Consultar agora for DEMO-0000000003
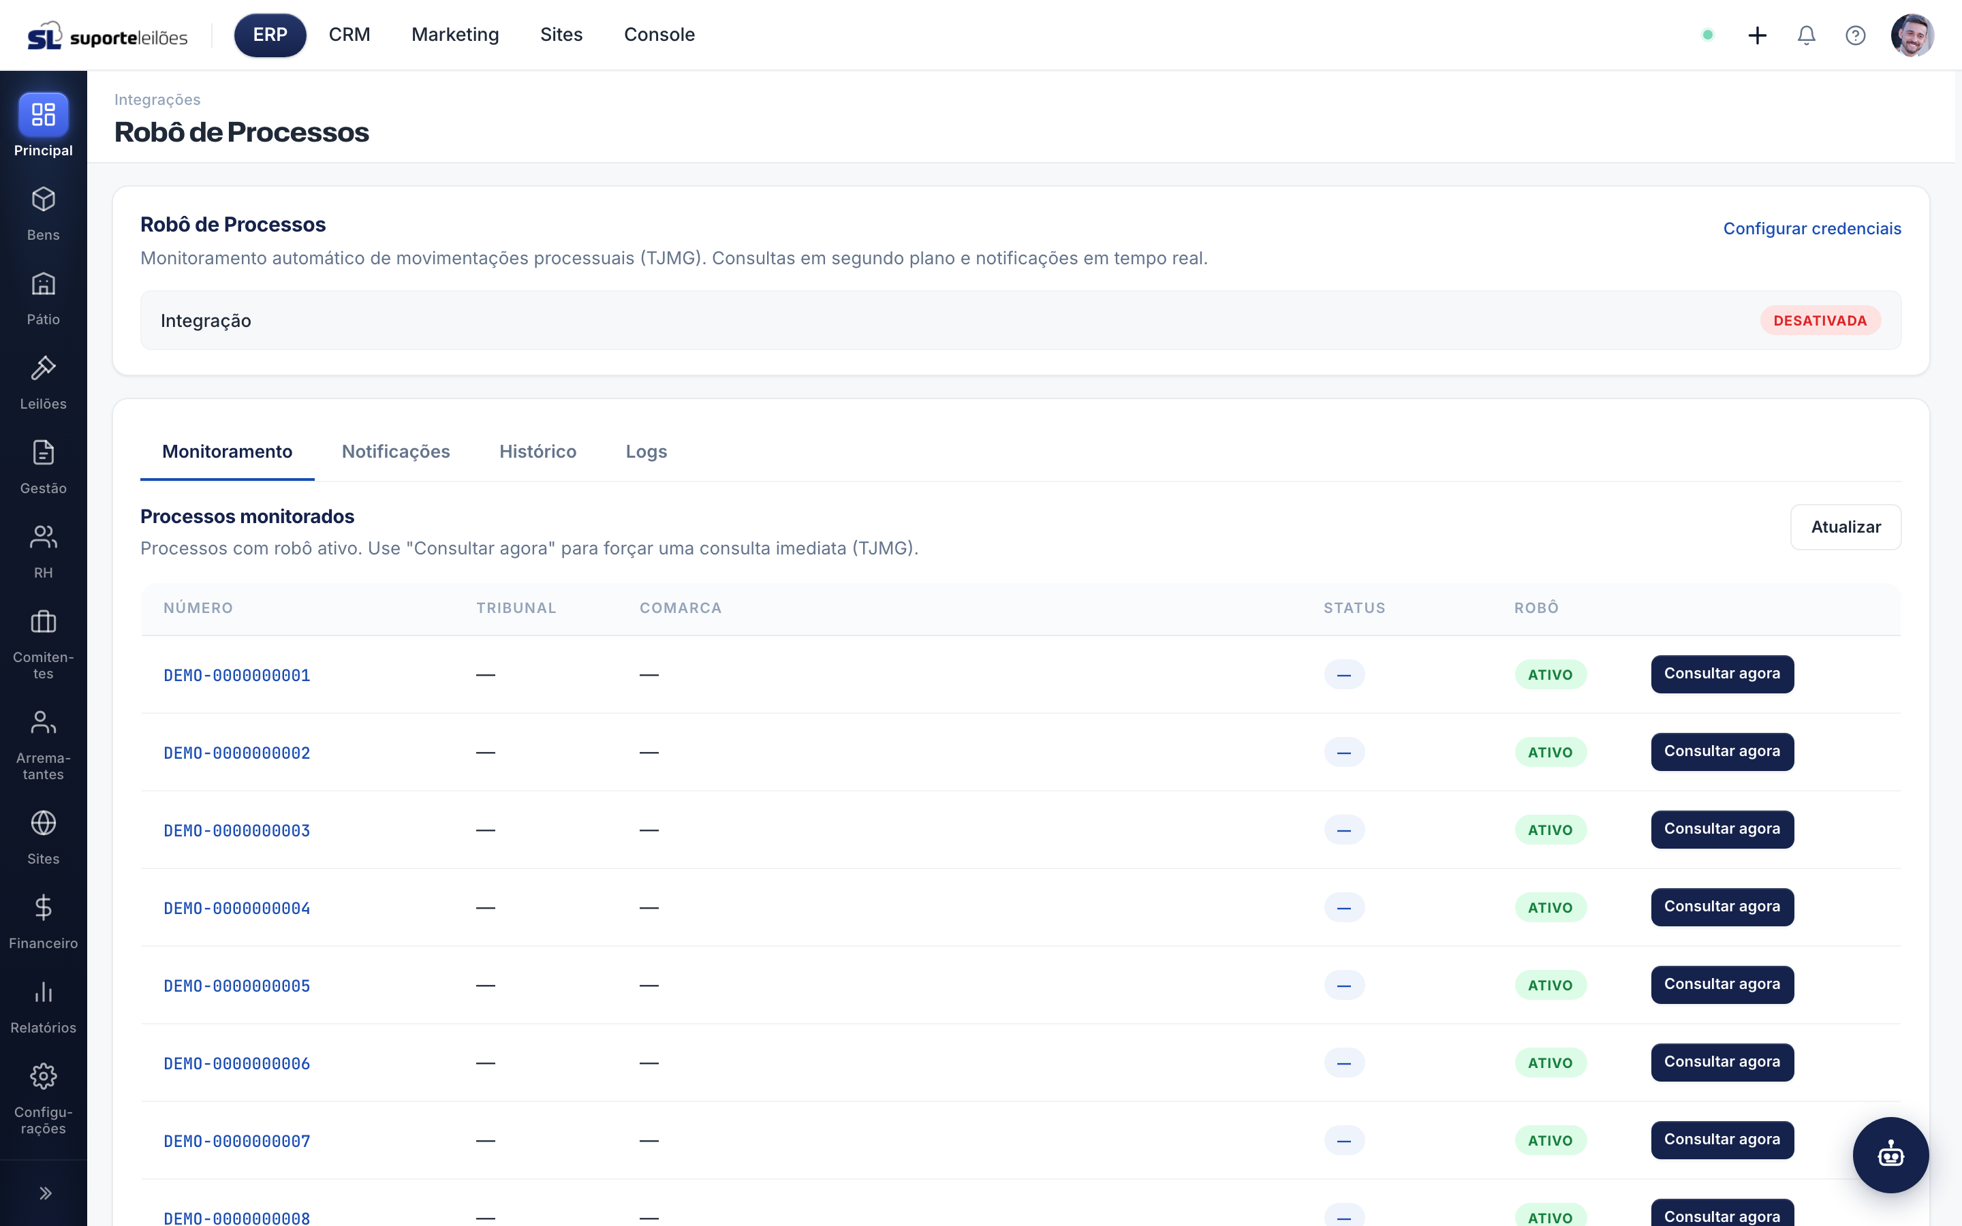This screenshot has width=1962, height=1226. coord(1722,830)
